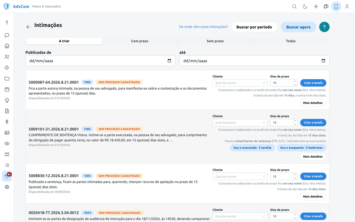Open the eye monitoring sidebar icon
Image resolution: width=355 pixels, height=222 pixels.
[7, 144]
